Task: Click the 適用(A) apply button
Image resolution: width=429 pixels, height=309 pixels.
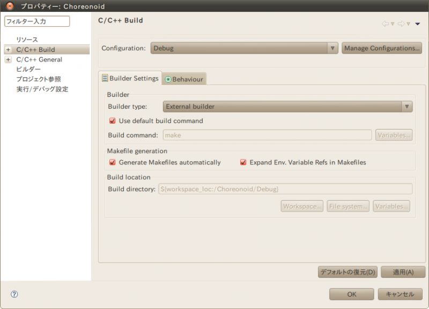Action: coord(403,272)
